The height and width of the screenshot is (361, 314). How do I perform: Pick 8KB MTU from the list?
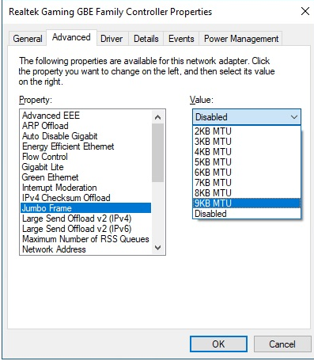[247, 193]
